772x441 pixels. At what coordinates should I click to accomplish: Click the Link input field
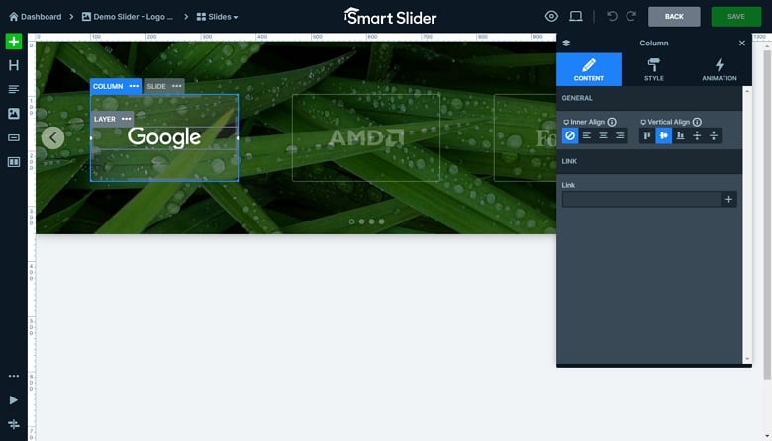point(641,199)
